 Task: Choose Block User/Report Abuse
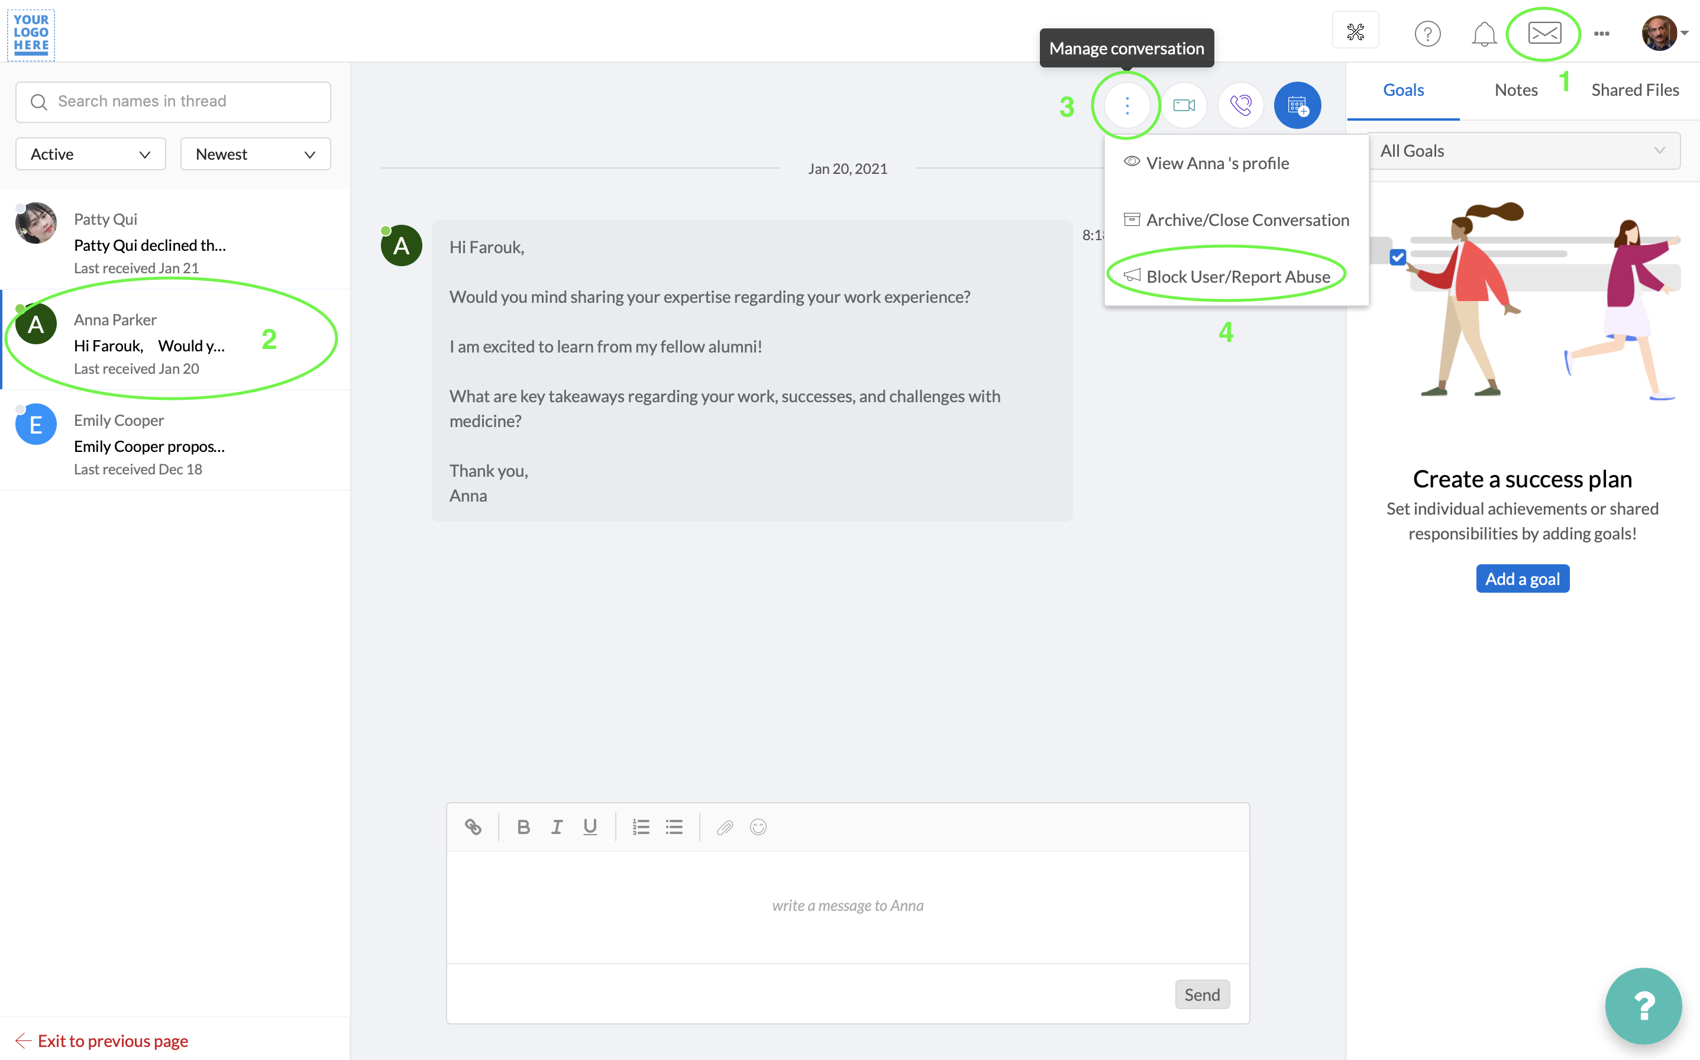tap(1236, 277)
